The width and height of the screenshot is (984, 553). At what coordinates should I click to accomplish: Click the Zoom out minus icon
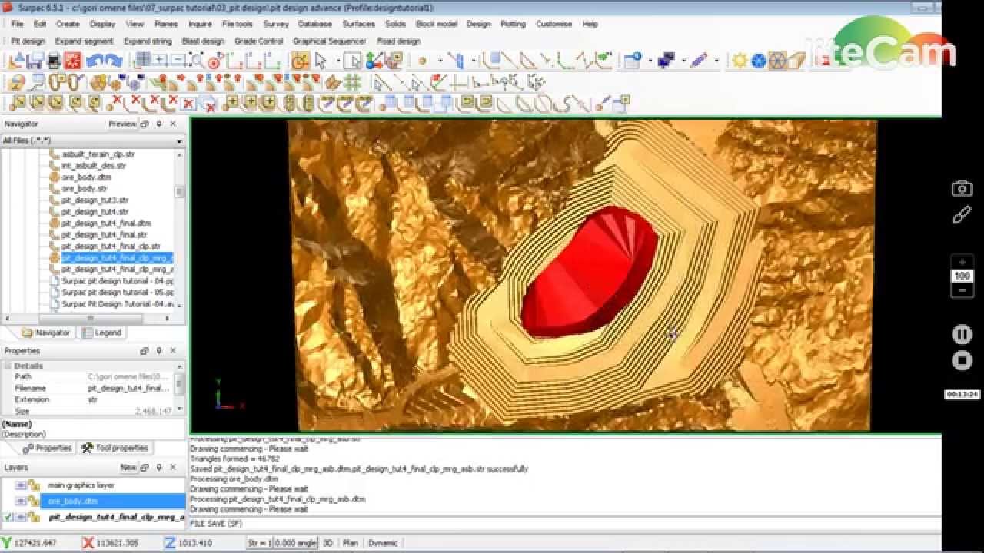coord(178,60)
